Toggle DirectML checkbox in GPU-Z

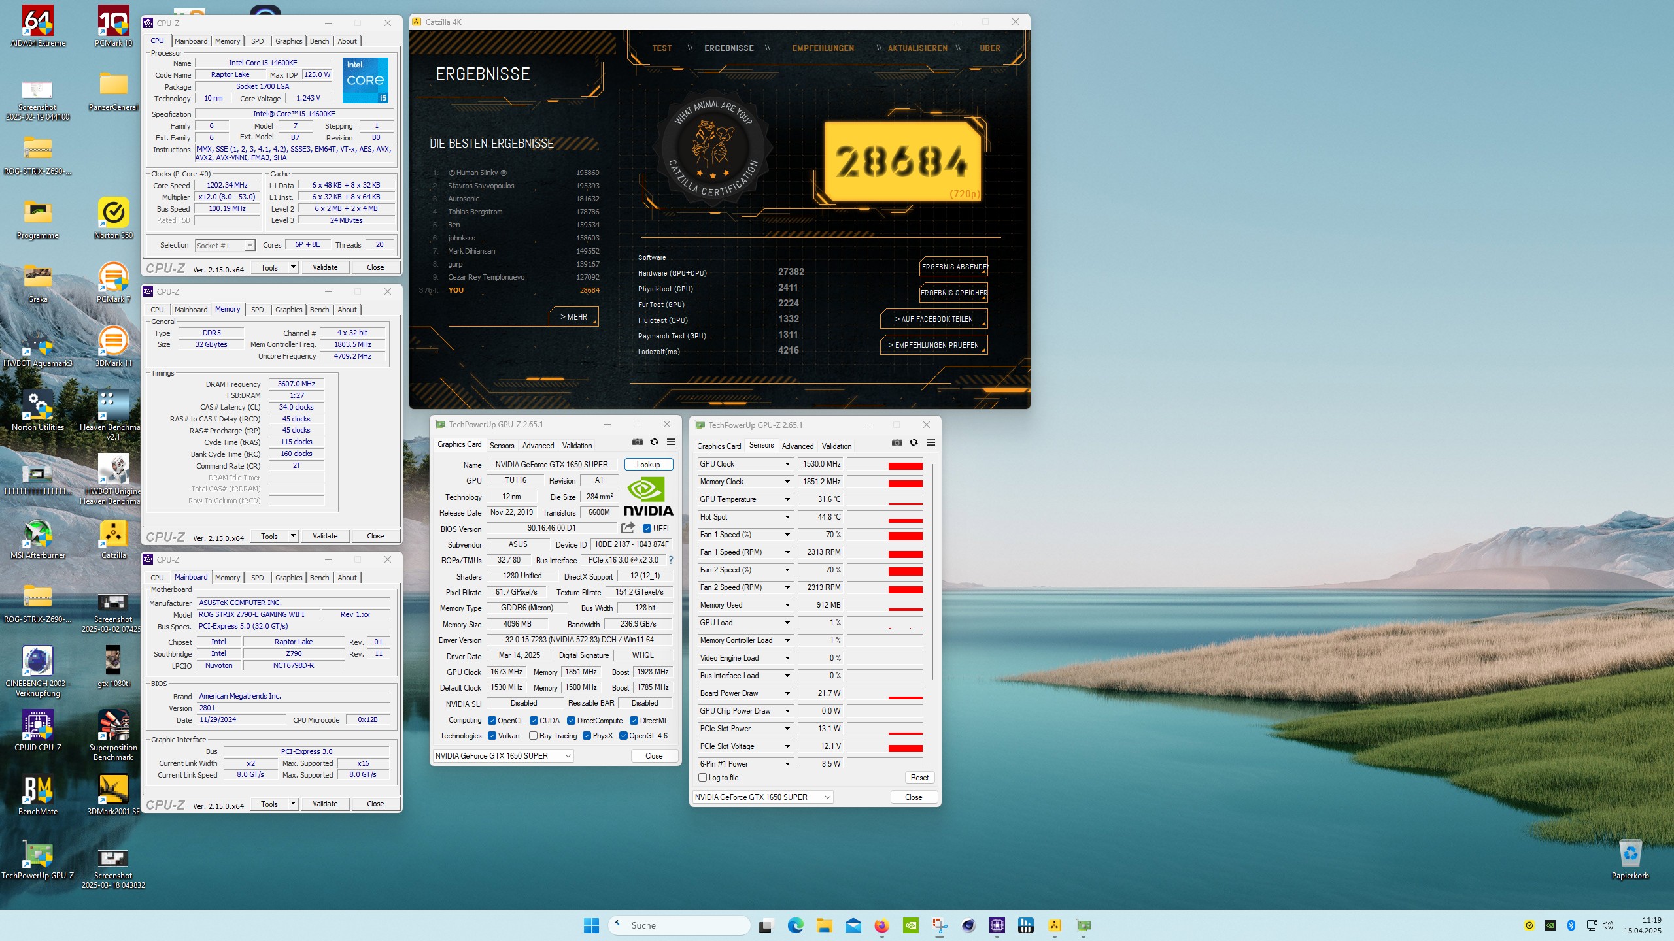(x=634, y=721)
